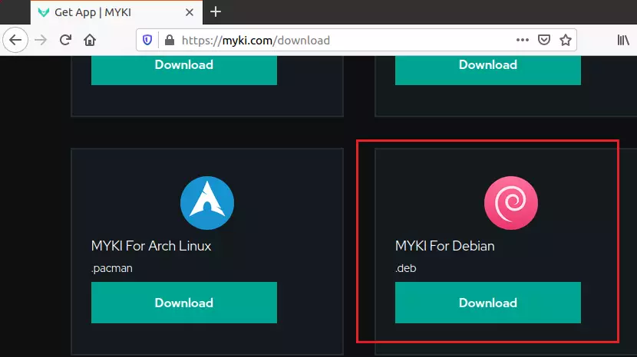Open the tracking protection shield icon
Viewport: 637px width, 357px height.
point(147,40)
